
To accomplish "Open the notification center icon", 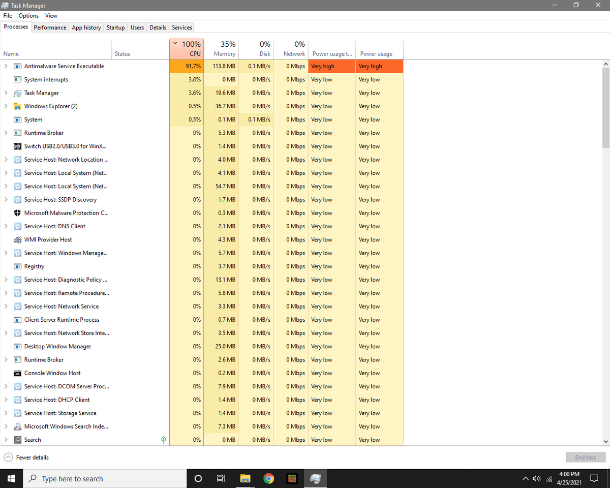I will (x=594, y=478).
